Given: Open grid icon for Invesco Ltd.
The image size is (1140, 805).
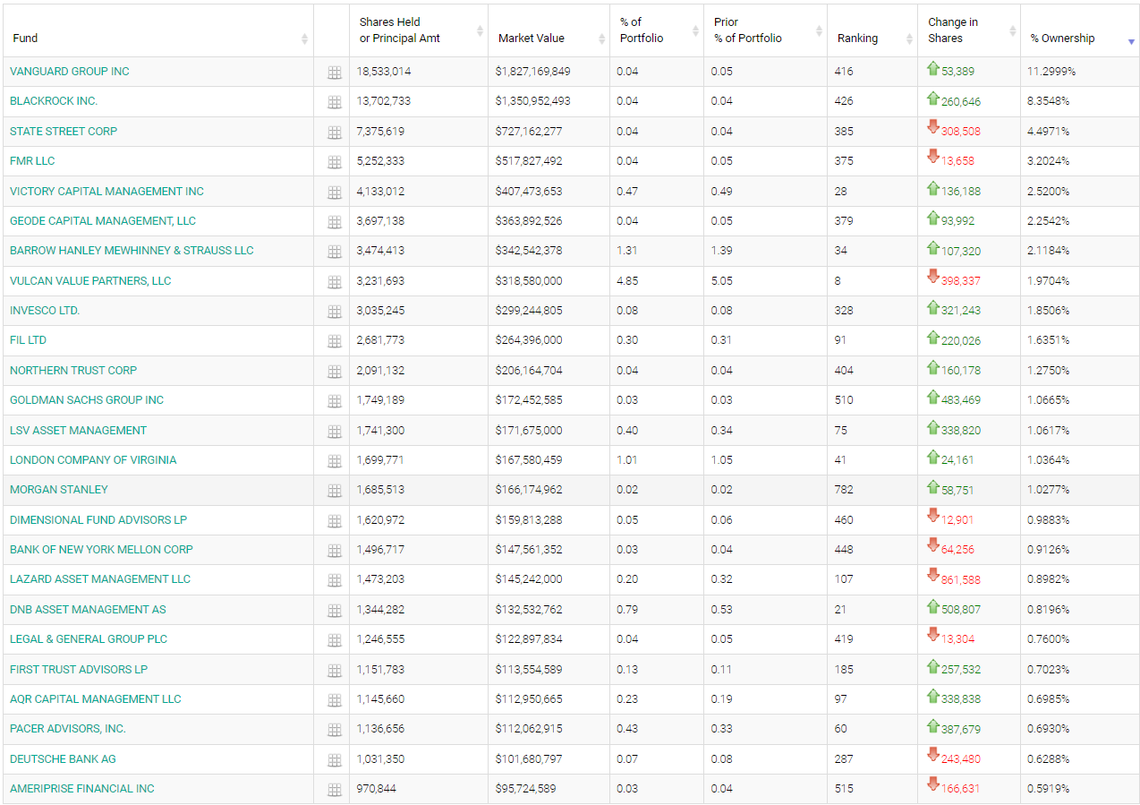Looking at the screenshot, I should (335, 312).
